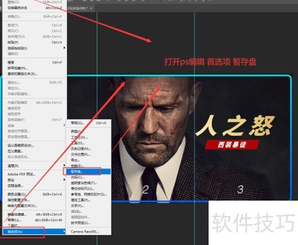This screenshot has width=298, height=245.
Task: Choose 描边 stroke menu item
Action: [34, 88]
